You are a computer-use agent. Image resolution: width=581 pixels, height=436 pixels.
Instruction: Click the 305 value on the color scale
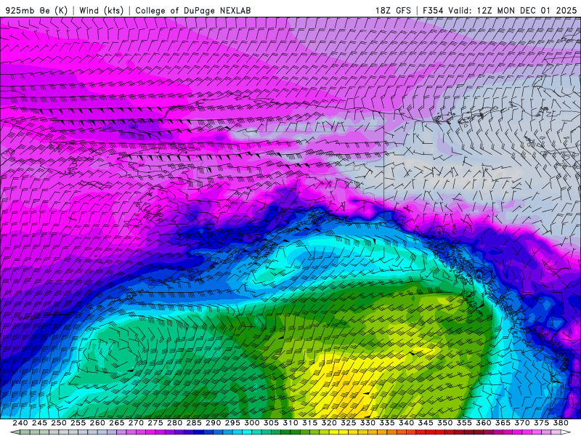click(x=271, y=423)
